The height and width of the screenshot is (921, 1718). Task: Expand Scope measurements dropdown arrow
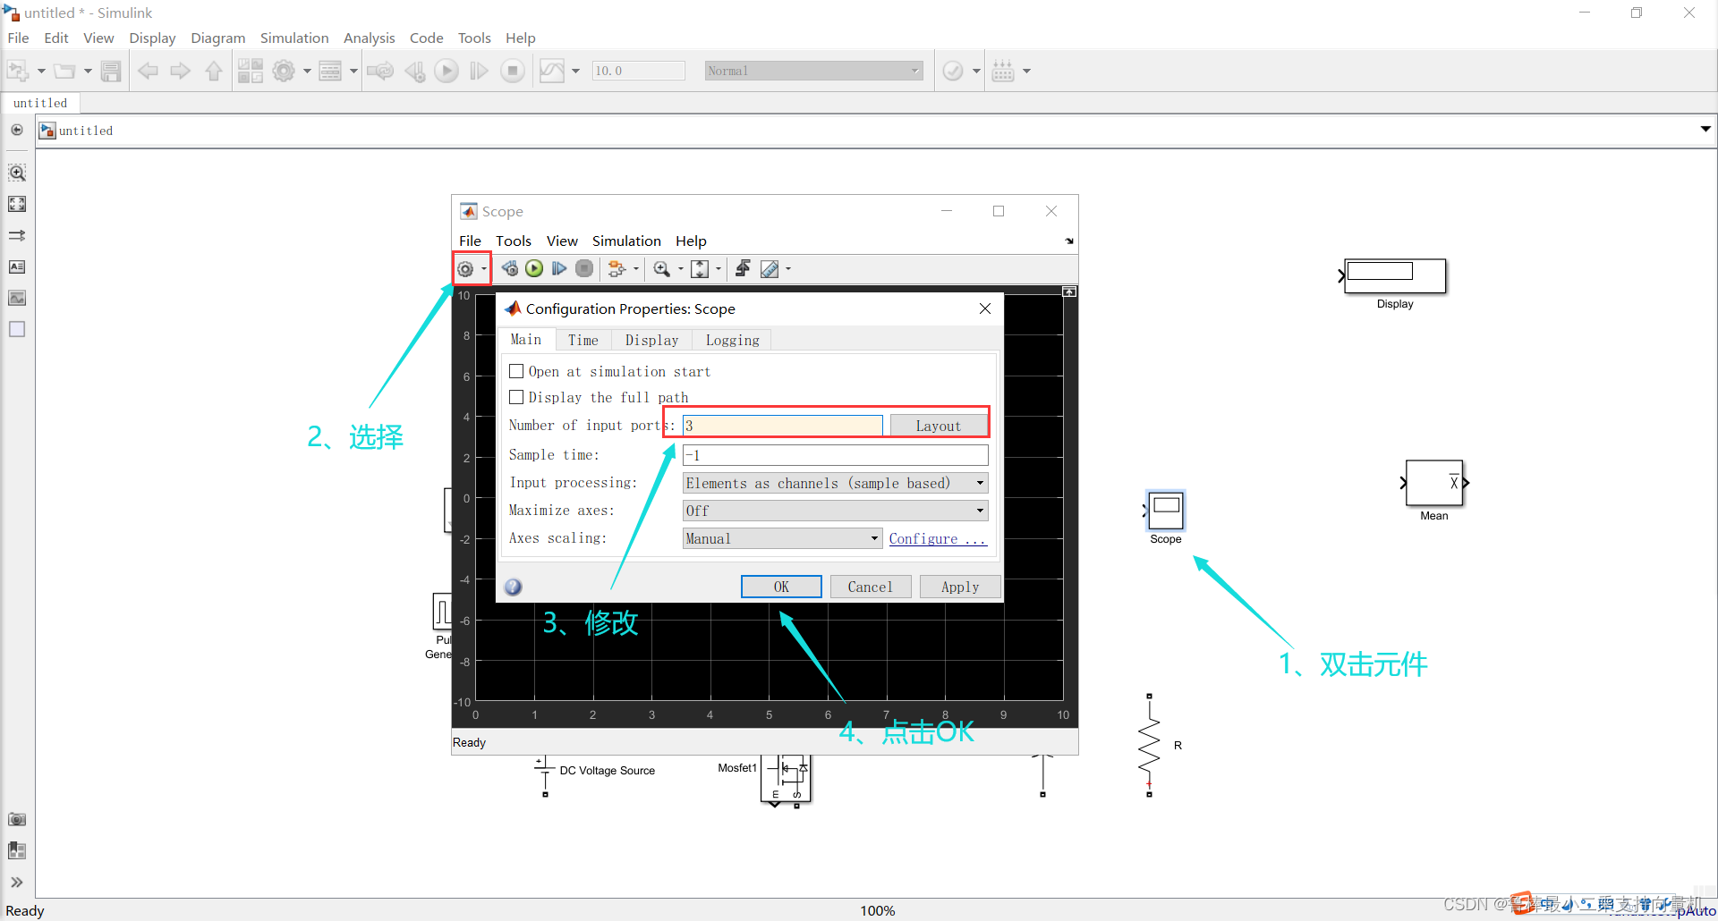tap(788, 269)
